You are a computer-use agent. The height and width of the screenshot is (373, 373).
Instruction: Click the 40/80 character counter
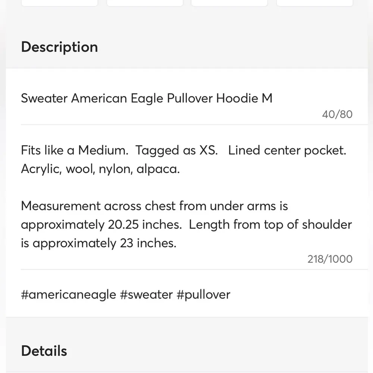pyautogui.click(x=337, y=114)
